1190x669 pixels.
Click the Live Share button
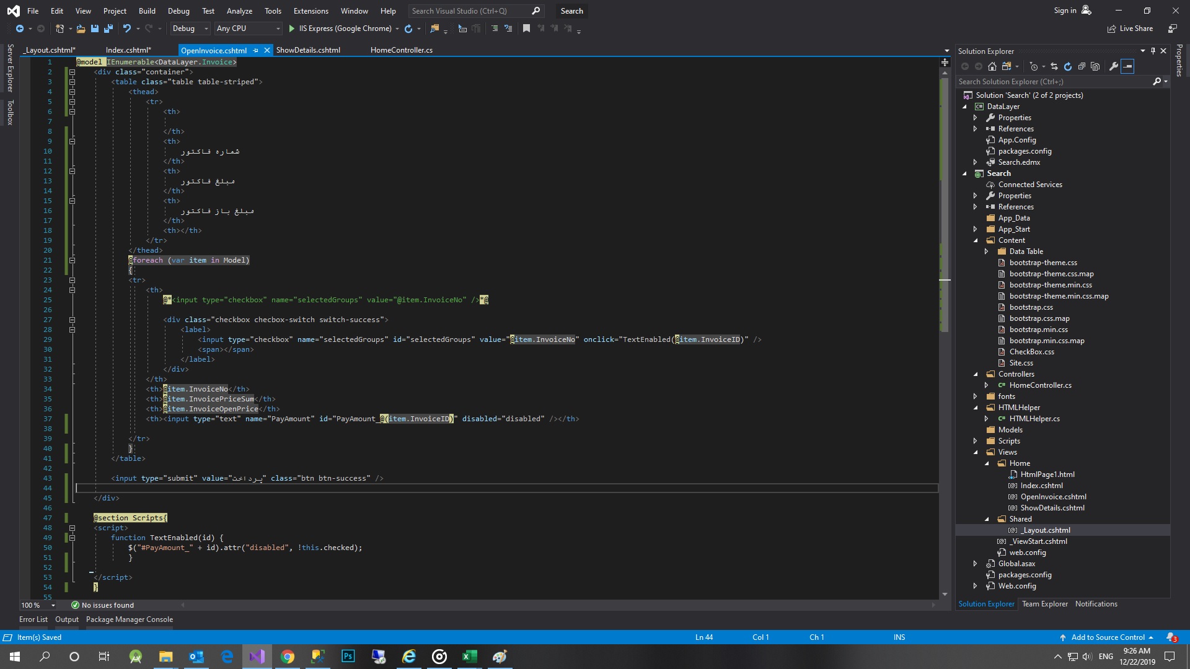1130,28
